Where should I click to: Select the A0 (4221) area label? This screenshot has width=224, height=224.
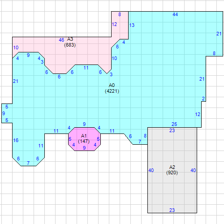coord(112,88)
